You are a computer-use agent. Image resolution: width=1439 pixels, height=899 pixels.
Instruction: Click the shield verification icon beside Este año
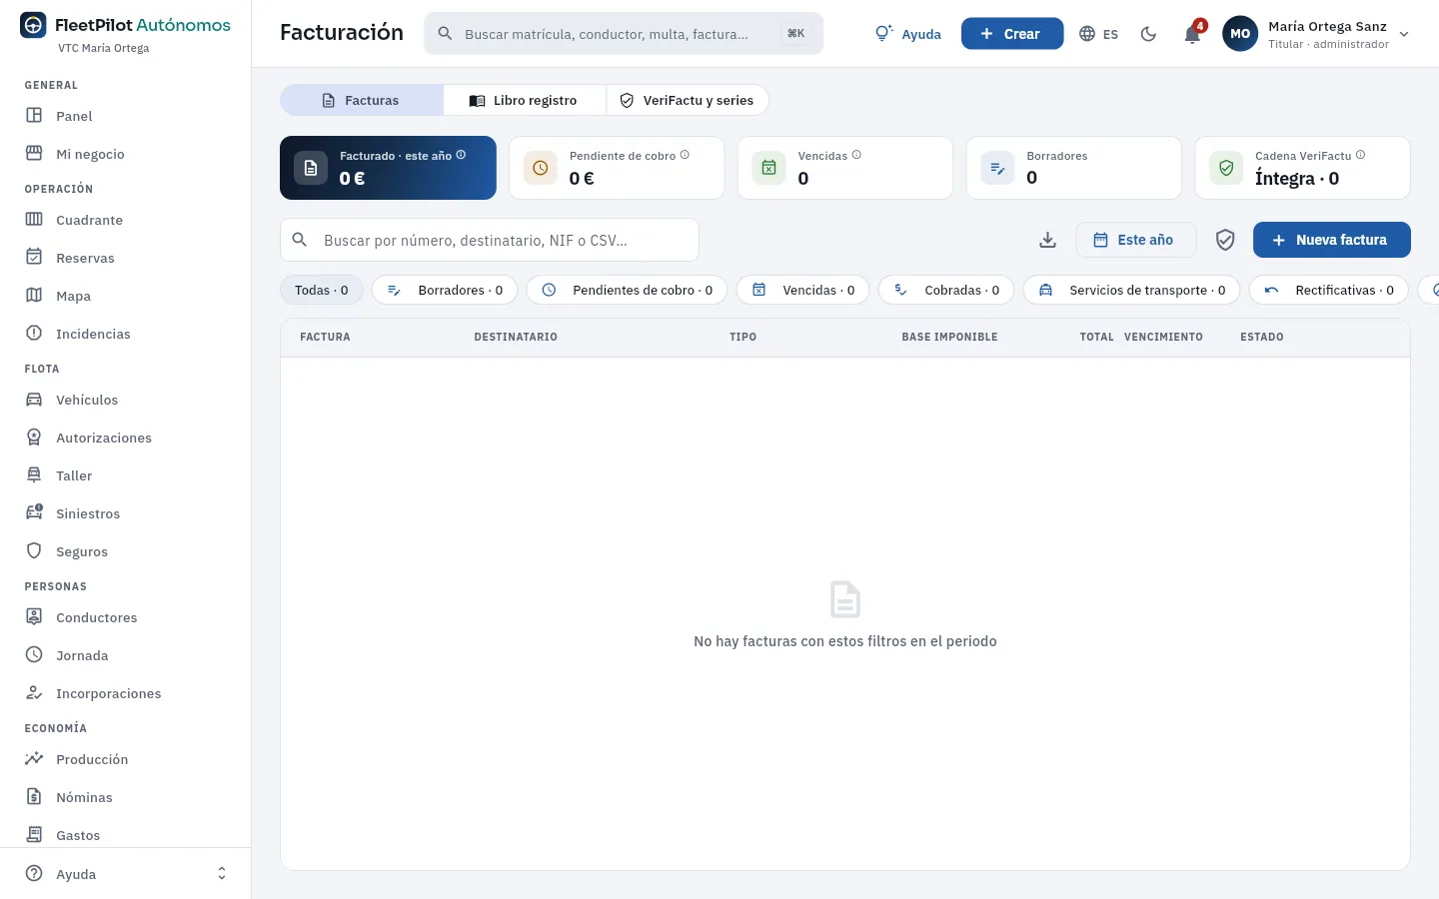tap(1225, 240)
